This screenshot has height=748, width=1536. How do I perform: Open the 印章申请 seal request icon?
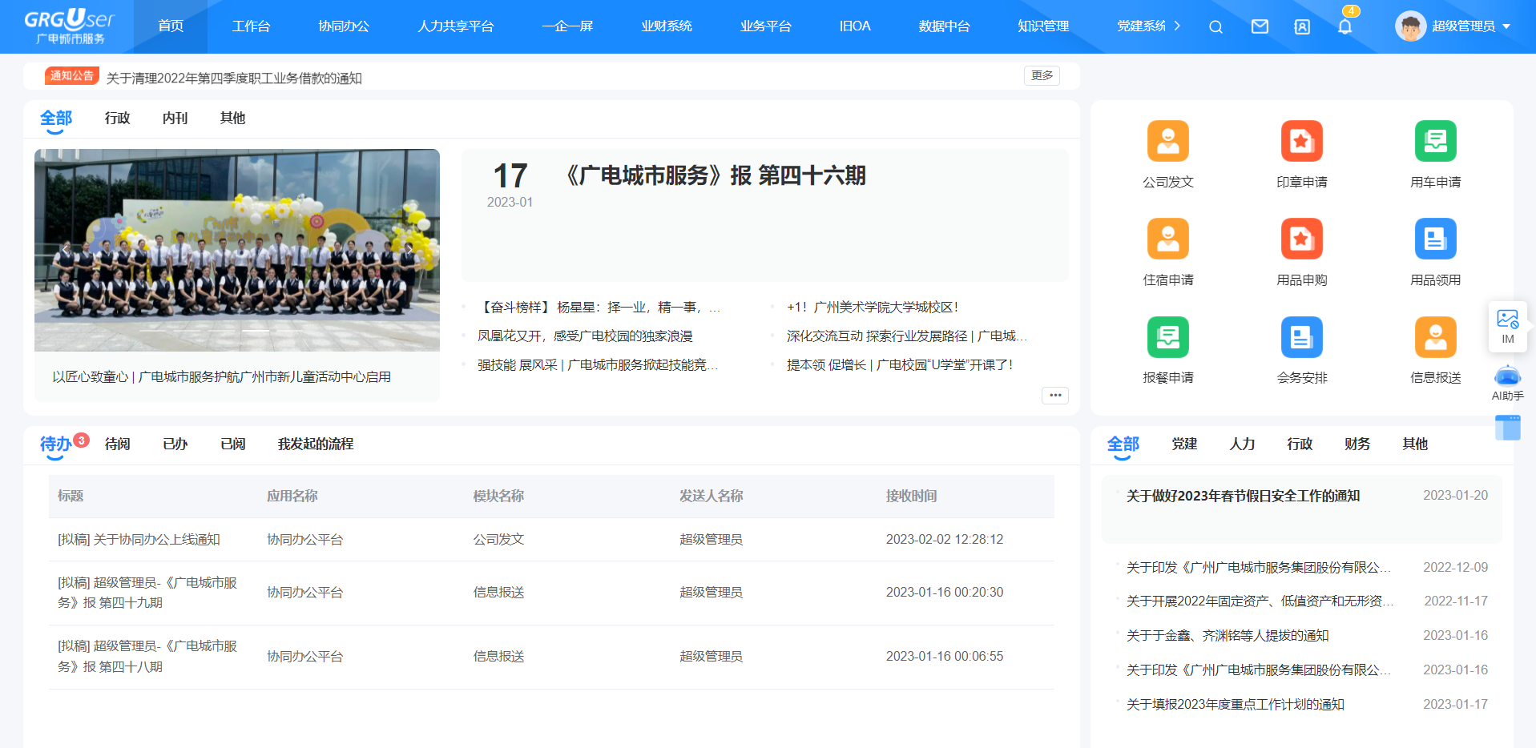click(x=1301, y=142)
